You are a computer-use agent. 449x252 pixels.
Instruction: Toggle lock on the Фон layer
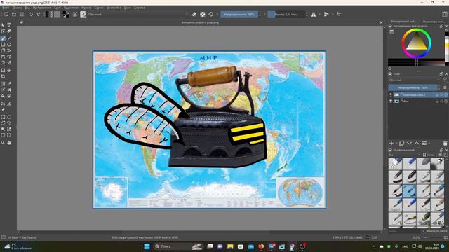(437, 101)
